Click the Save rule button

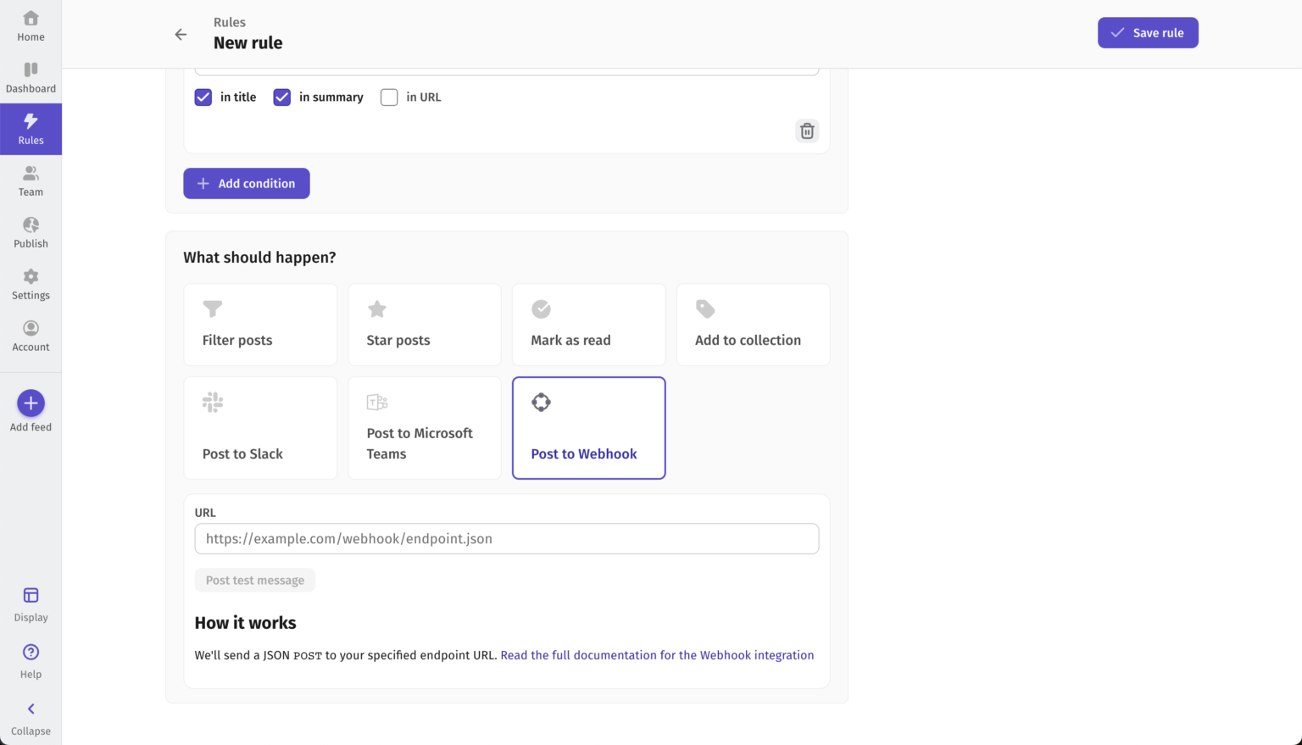pyautogui.click(x=1148, y=32)
